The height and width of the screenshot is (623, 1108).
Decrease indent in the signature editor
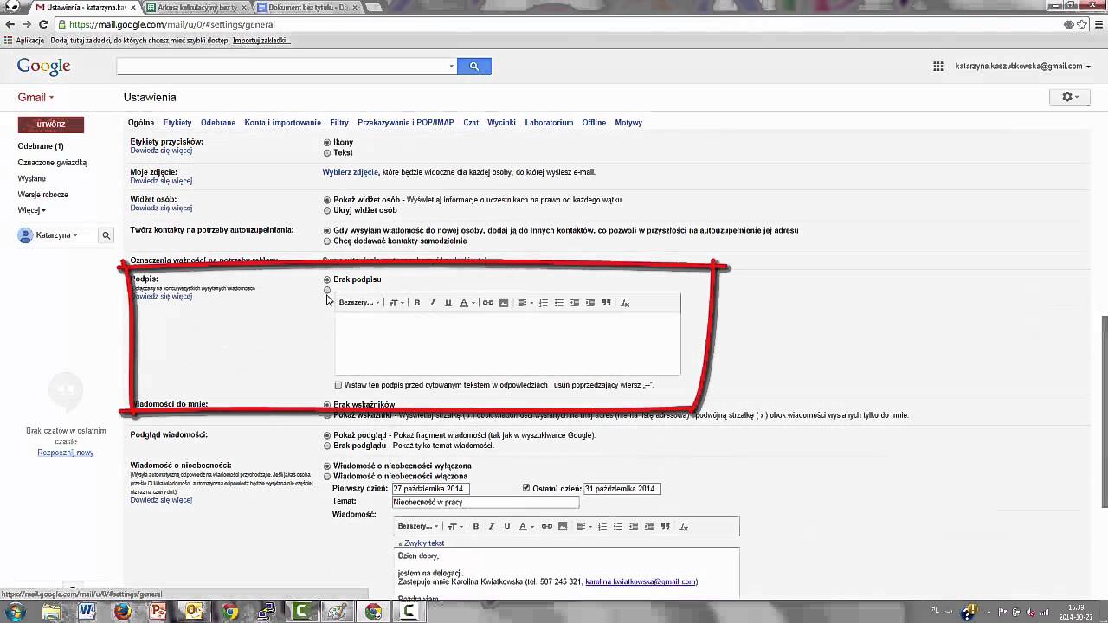click(x=575, y=303)
